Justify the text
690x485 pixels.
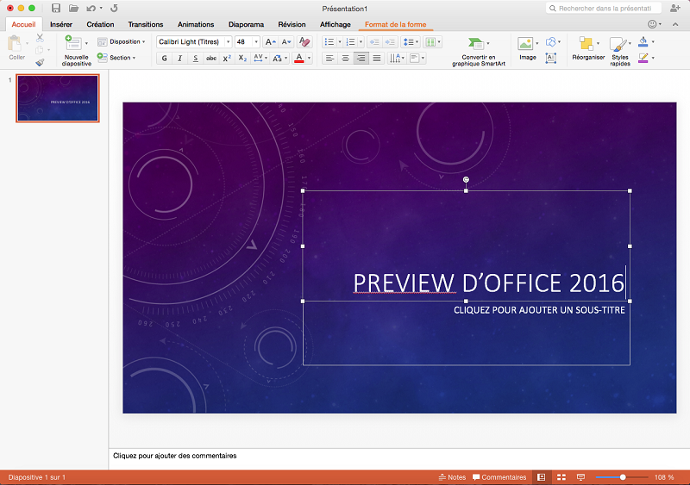(x=377, y=58)
